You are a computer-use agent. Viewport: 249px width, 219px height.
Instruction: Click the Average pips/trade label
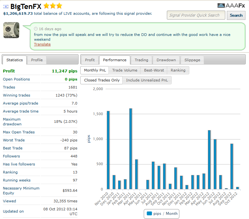click(21, 103)
